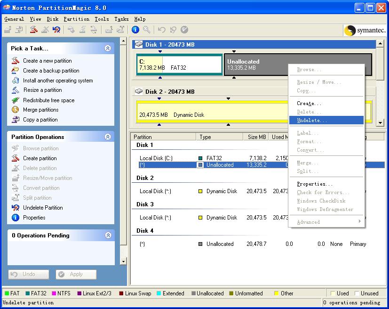Collapse the Pick a Task panel
389x309 pixels.
108,48
